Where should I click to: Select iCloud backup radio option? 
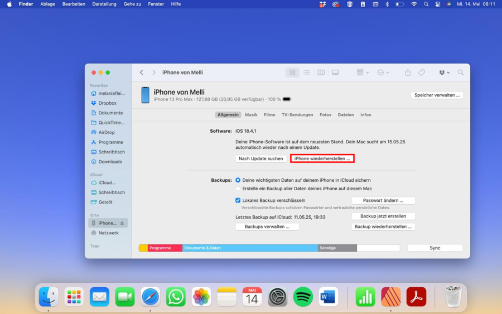[x=238, y=180]
